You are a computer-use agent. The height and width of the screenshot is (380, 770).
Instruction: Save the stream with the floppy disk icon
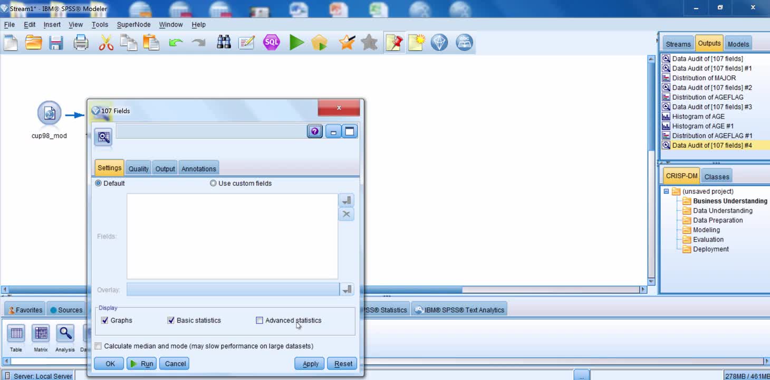[56, 43]
